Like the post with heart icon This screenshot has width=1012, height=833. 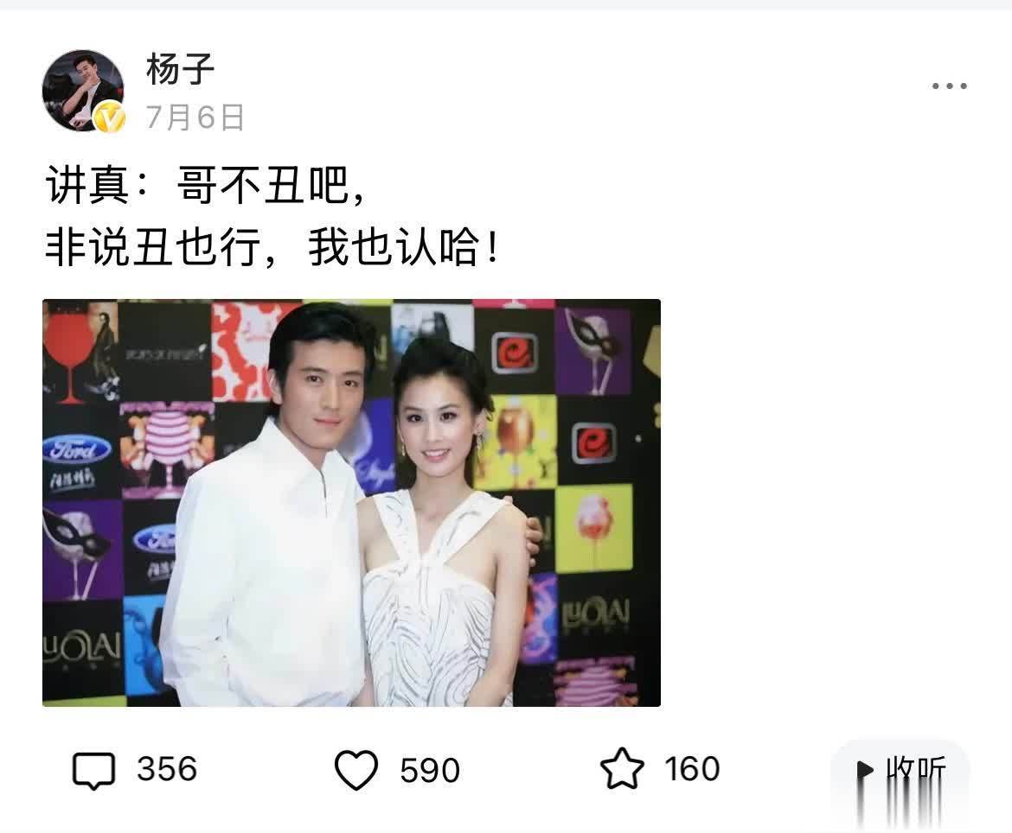356,770
